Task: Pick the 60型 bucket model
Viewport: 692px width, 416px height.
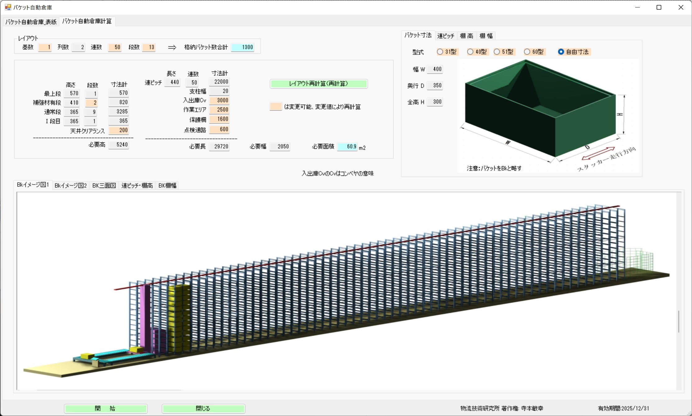Action: [527, 52]
